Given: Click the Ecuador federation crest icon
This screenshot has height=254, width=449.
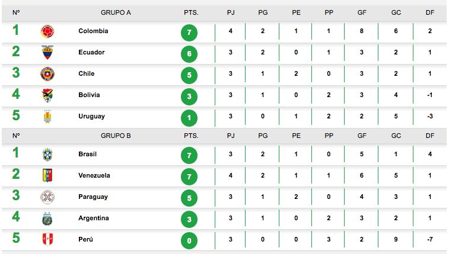Looking at the screenshot, I should tap(47, 52).
